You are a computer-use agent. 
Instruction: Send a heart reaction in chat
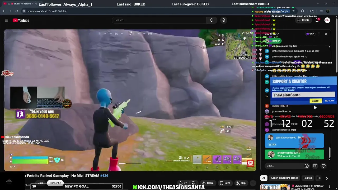[323, 166]
